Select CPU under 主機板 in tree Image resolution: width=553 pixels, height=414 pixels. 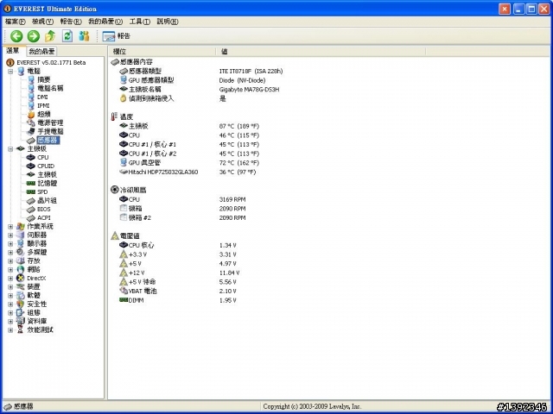click(42, 157)
